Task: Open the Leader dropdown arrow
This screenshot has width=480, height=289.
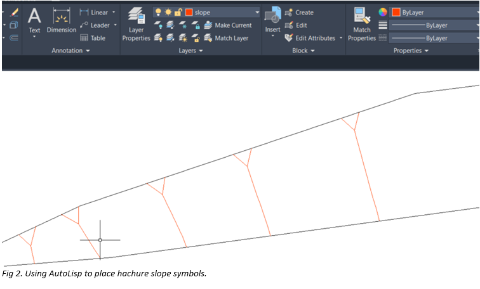Action: (116, 25)
